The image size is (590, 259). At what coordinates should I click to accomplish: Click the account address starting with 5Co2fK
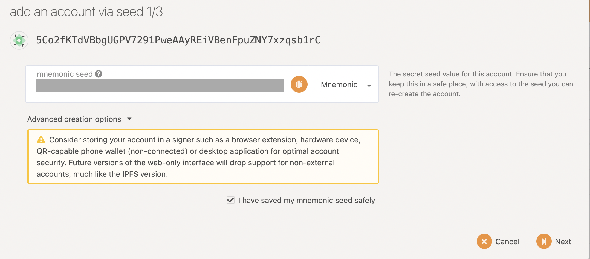tap(178, 40)
